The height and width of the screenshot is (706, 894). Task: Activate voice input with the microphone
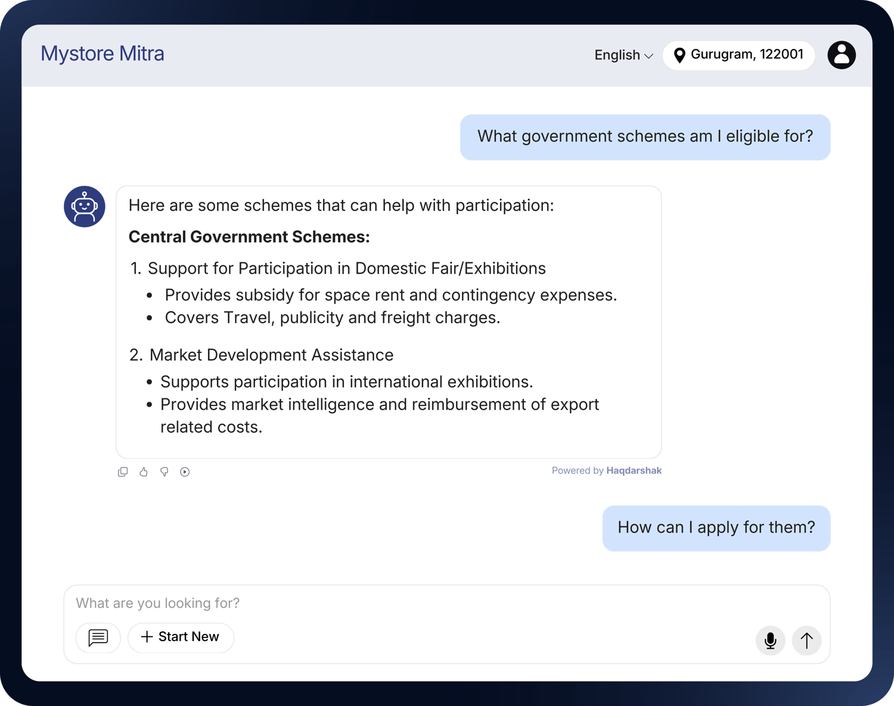click(770, 640)
